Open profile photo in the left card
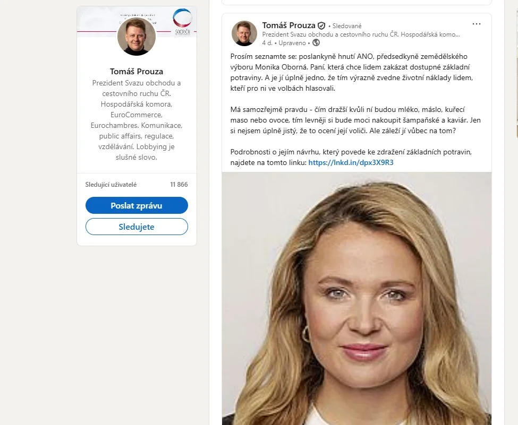 coord(137,36)
